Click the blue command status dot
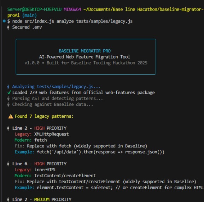Viewport: 204px width, 202px height. click(4, 21)
